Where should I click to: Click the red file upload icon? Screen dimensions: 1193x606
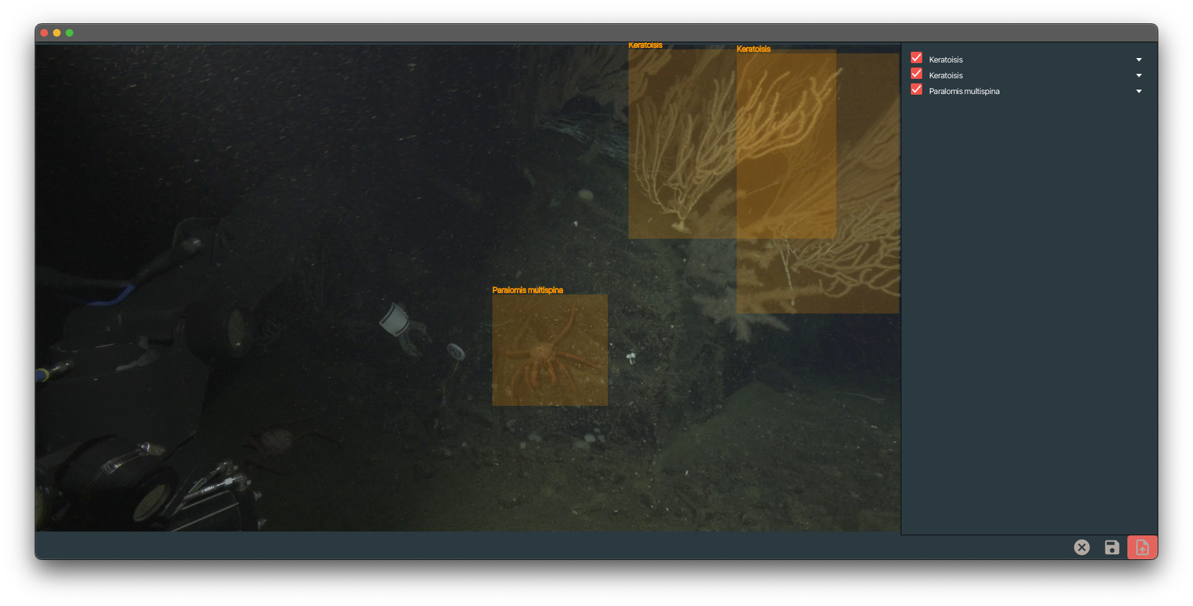(1142, 547)
